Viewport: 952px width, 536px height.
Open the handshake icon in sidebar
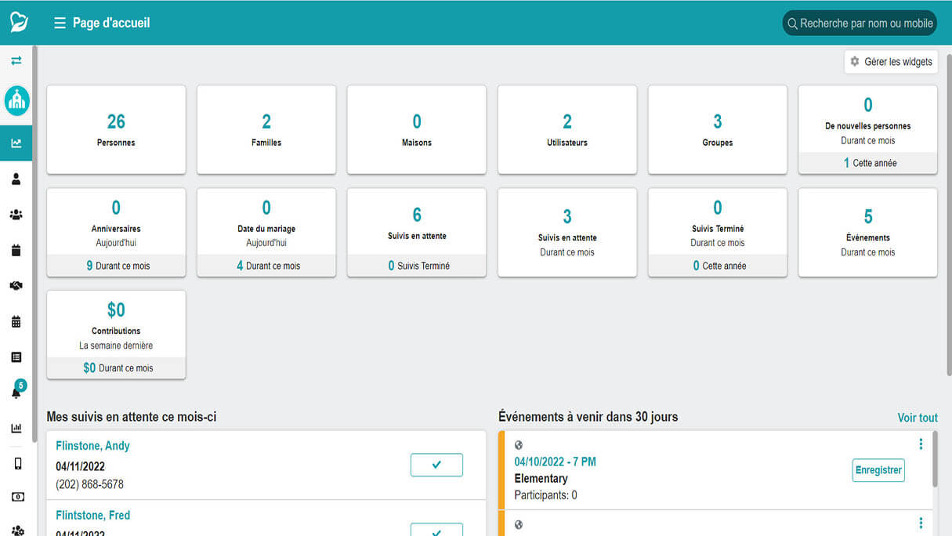tap(16, 286)
